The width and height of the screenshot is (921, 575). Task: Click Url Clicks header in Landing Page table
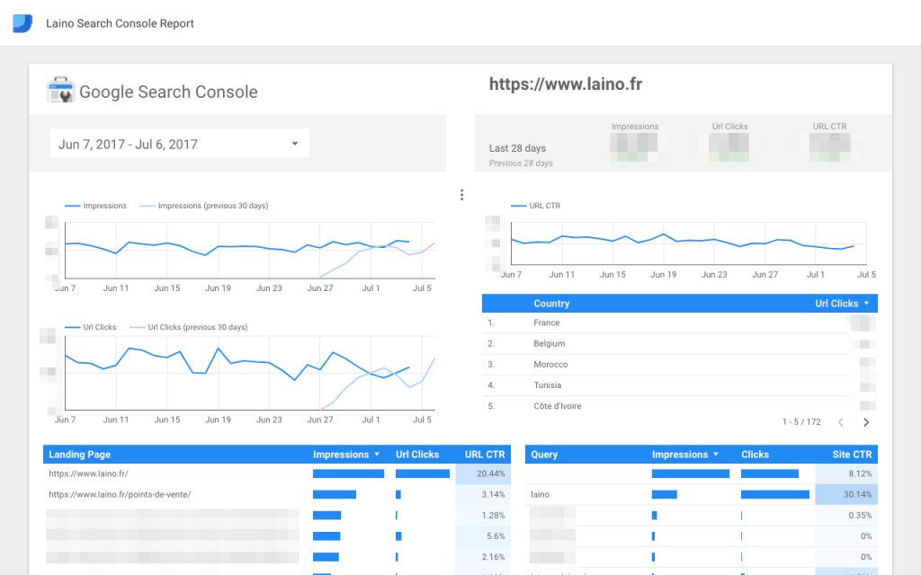point(417,454)
